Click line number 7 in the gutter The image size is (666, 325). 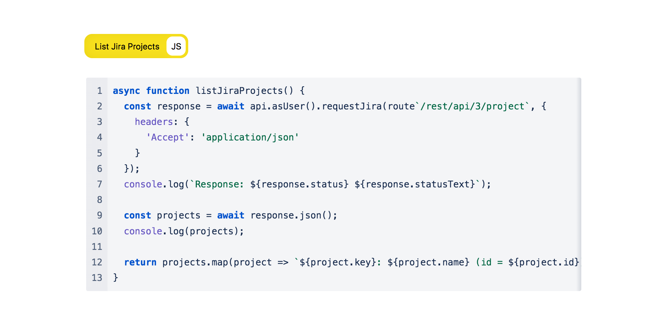tap(100, 184)
